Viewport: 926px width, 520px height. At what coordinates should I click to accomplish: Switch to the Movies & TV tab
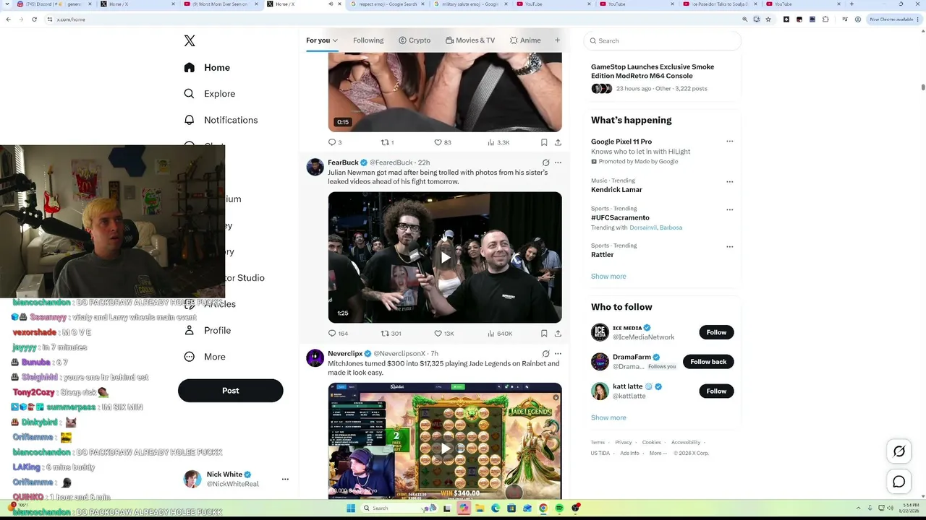(x=470, y=40)
